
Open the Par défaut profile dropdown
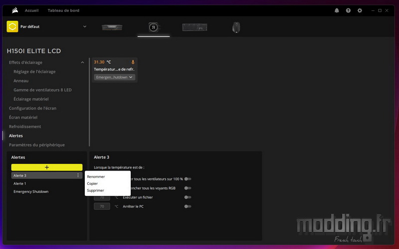pyautogui.click(x=85, y=26)
